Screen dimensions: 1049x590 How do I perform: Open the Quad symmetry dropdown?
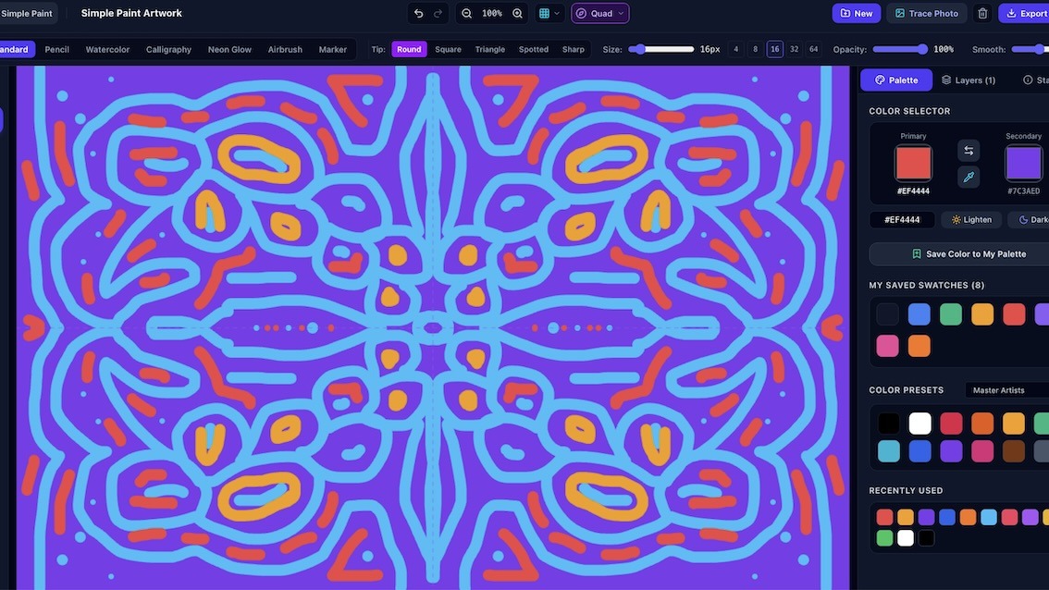point(600,13)
